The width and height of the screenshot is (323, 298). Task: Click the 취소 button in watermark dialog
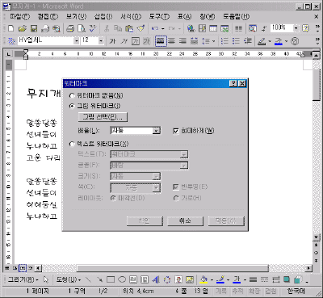coord(185,221)
